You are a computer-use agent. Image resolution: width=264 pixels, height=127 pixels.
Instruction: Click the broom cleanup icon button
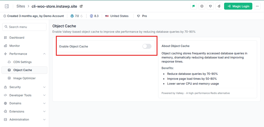pyautogui.click(x=219, y=6)
